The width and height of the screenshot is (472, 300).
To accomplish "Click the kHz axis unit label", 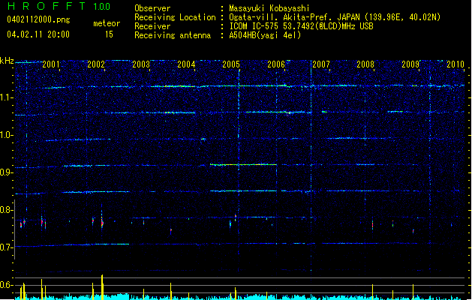I will [7, 61].
